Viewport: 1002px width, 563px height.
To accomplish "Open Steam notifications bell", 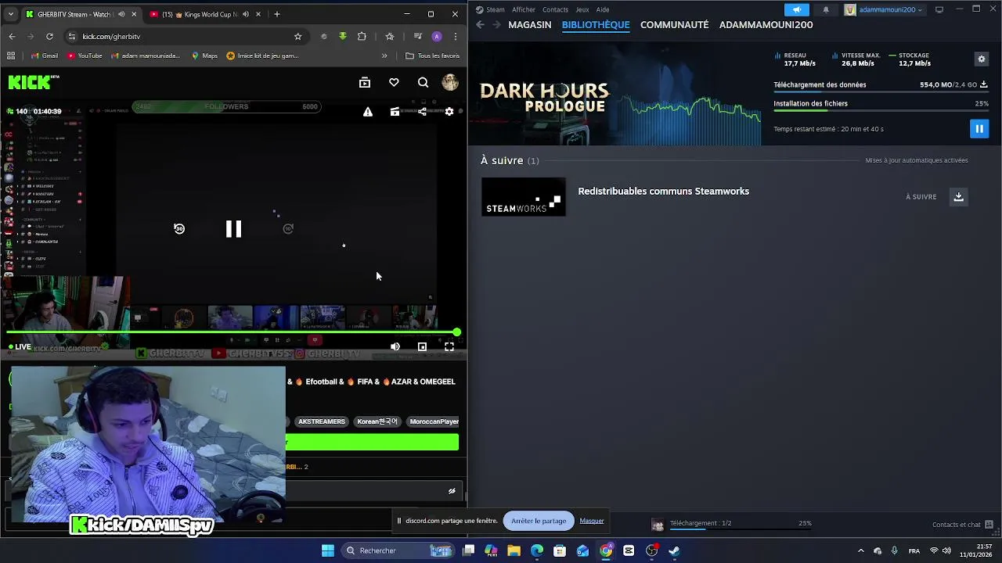I will (826, 9).
